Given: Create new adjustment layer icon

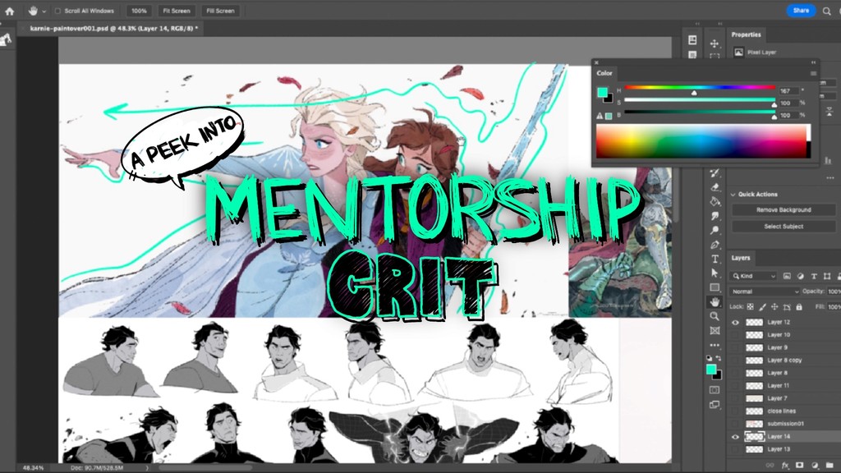Looking at the screenshot, I should click(815, 465).
